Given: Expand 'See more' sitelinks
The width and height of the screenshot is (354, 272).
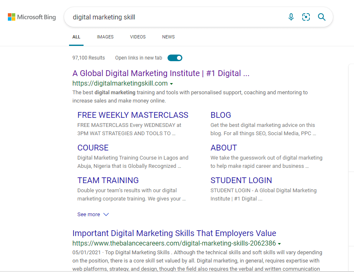Looking at the screenshot, I should 93,215.
